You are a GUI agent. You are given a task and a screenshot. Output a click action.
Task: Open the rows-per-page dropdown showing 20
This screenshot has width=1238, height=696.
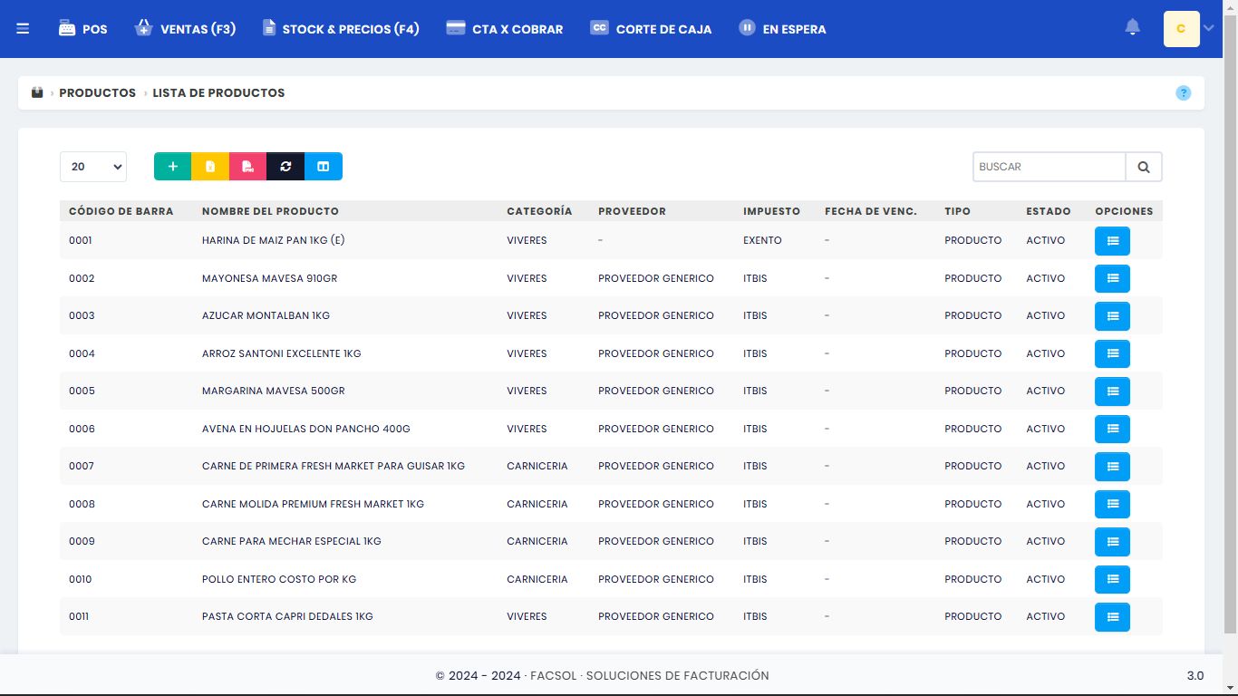pyautogui.click(x=93, y=167)
